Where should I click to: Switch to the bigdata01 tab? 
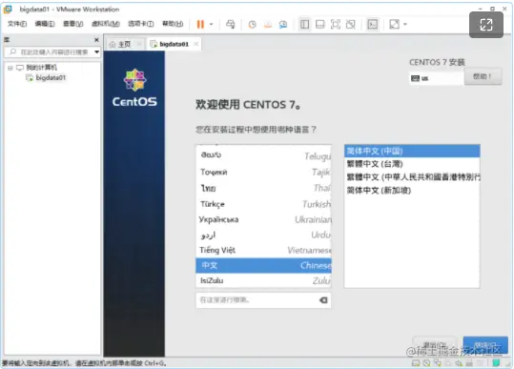[174, 44]
